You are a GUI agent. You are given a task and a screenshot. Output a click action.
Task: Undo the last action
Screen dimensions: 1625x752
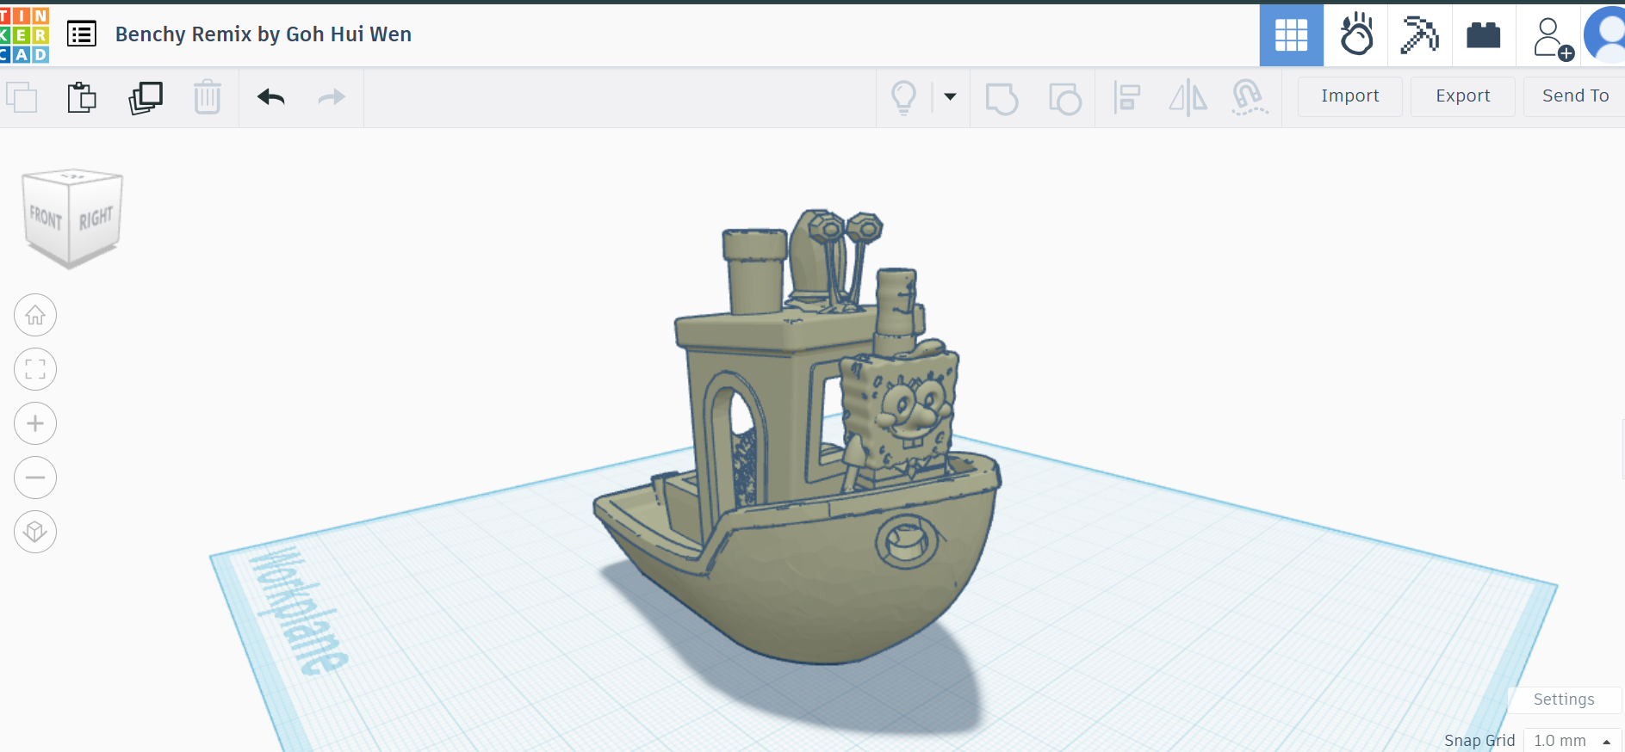270,97
